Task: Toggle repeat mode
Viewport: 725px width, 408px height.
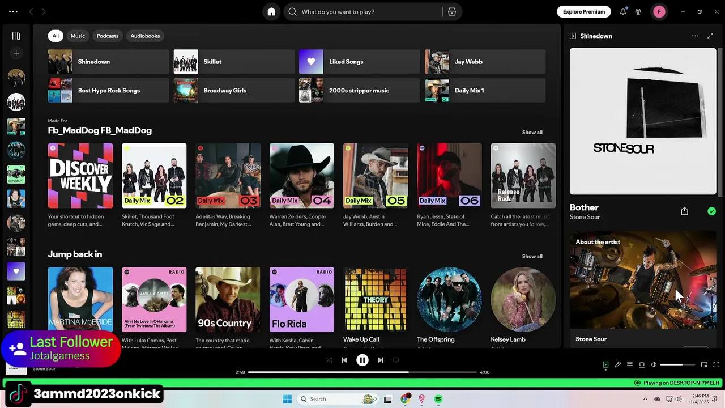Action: tap(396, 360)
